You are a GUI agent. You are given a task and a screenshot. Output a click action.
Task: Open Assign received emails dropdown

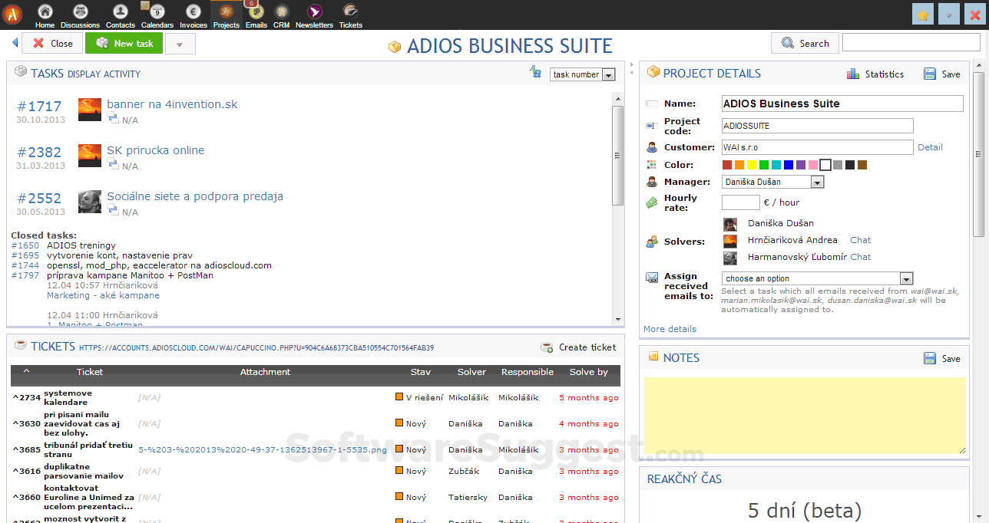[x=817, y=278]
